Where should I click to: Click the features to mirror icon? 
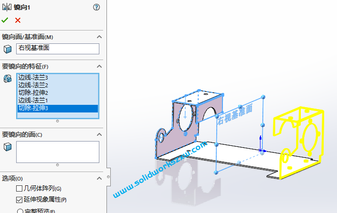[8, 79]
